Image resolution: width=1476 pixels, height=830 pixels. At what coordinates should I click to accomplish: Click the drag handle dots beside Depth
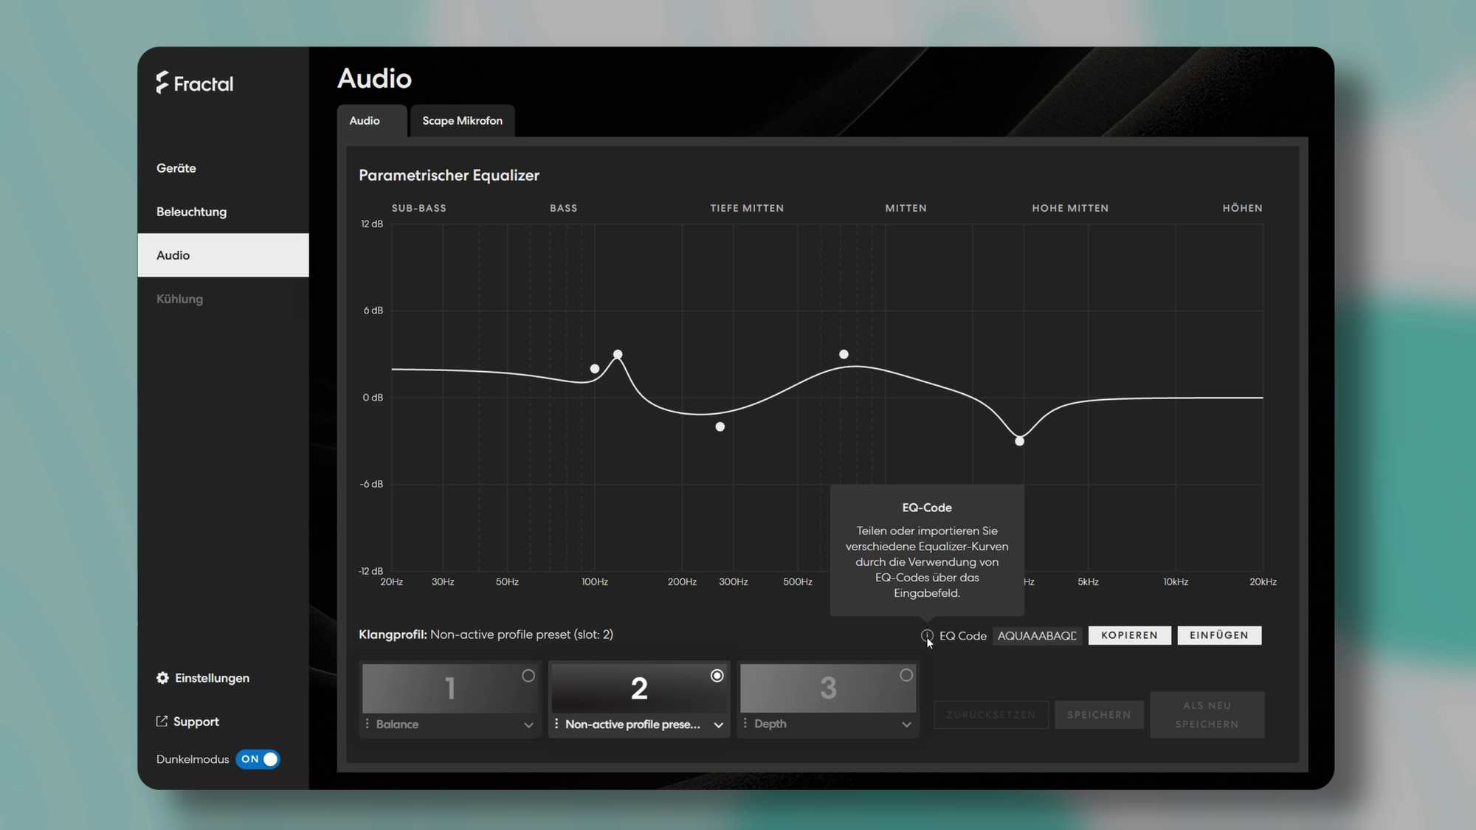[745, 724]
